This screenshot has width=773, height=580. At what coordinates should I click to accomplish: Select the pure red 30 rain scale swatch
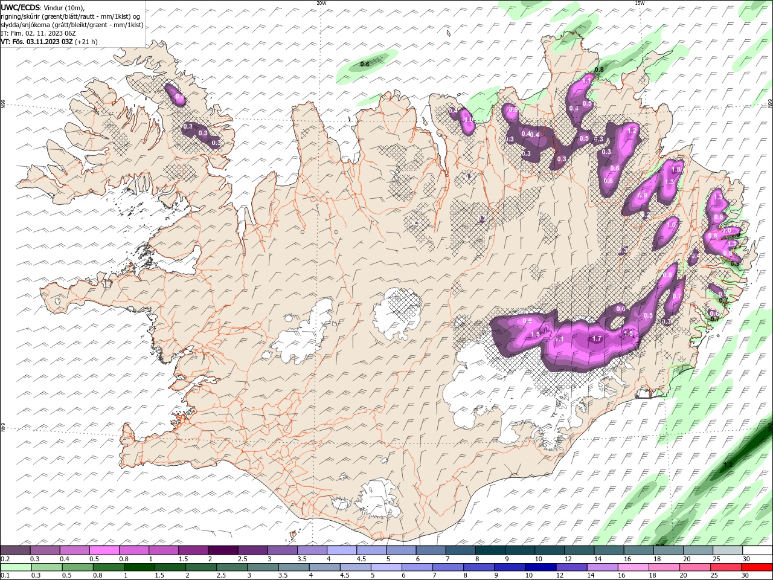757,567
